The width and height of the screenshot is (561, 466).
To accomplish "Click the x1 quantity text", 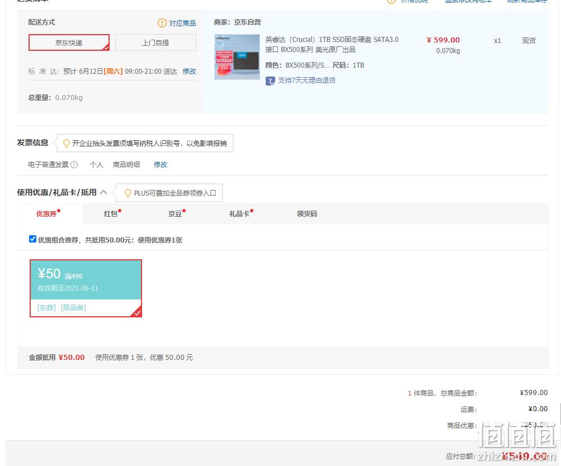I will click(497, 41).
